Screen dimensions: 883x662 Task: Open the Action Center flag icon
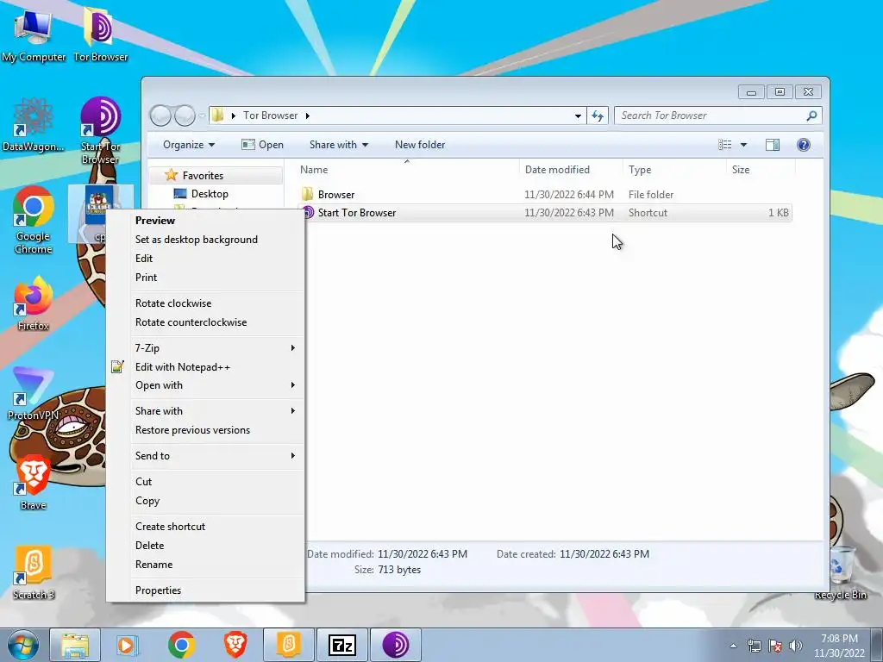pos(775,646)
